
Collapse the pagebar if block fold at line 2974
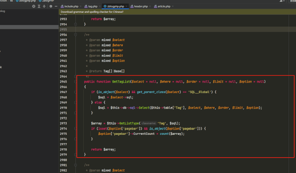pos(75,129)
